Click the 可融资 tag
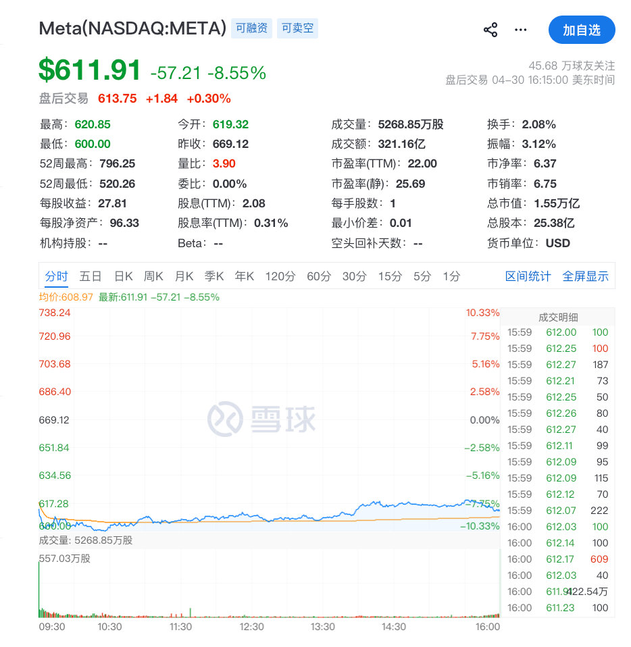 click(251, 28)
